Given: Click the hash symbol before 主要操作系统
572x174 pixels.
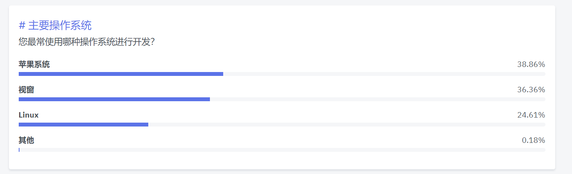Looking at the screenshot, I should click(x=22, y=26).
